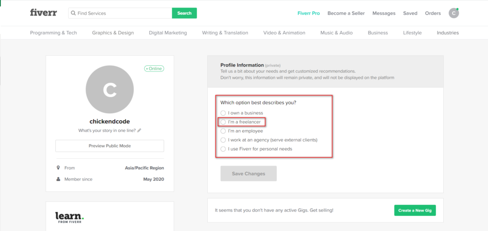The width and height of the screenshot is (488, 231).
Task: Click the person icon beside Member since
Action: coord(58,179)
